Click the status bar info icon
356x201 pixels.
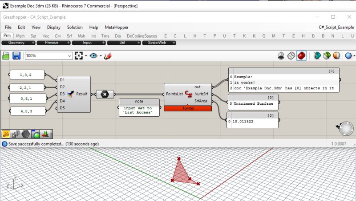click(x=4, y=144)
